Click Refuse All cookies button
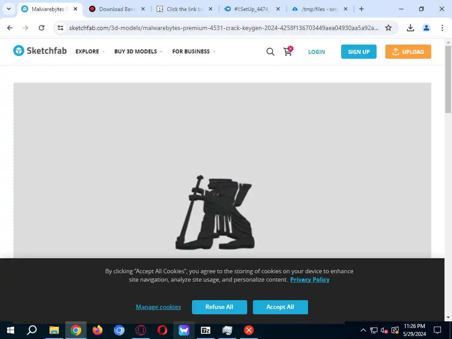 pos(219,307)
